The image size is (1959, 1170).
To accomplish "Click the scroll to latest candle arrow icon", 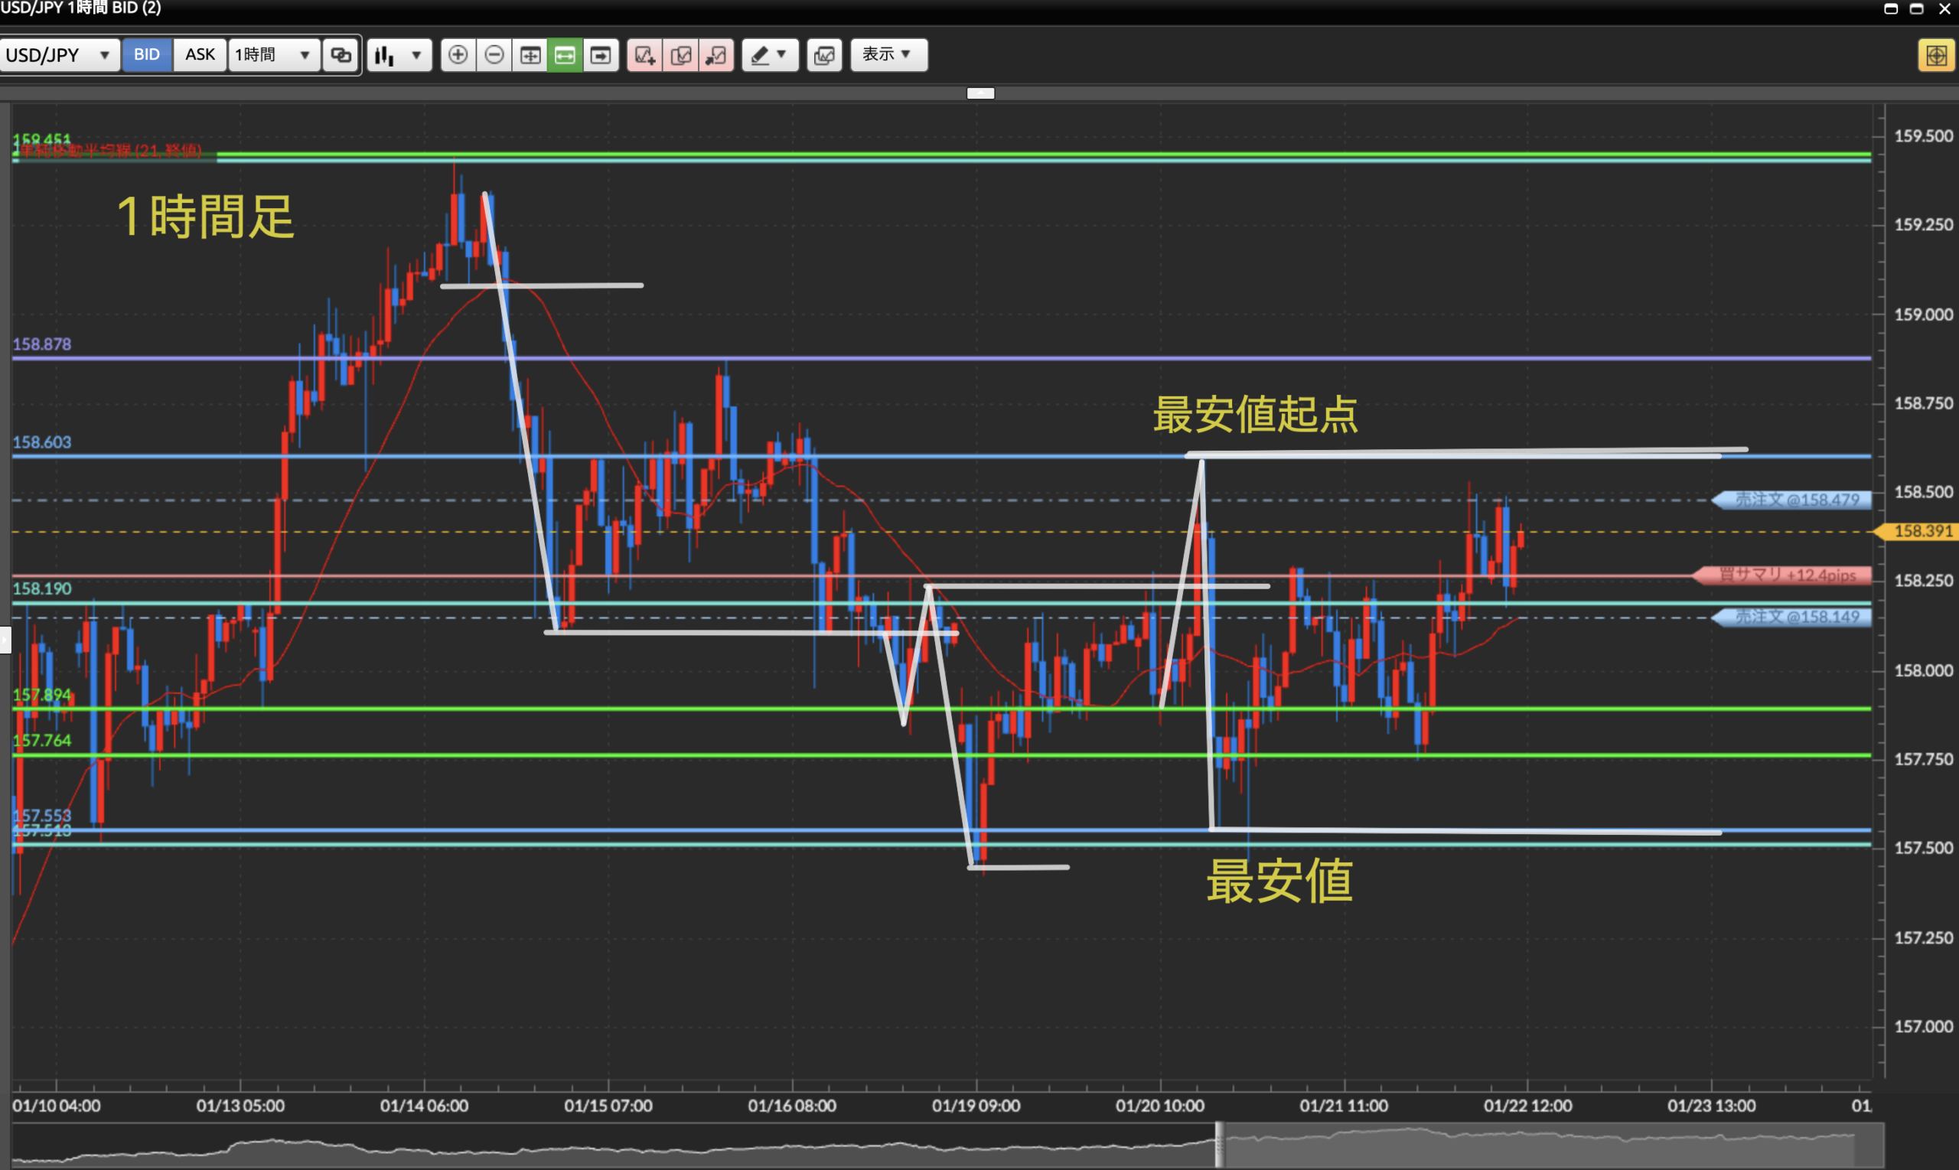I will pyautogui.click(x=601, y=54).
